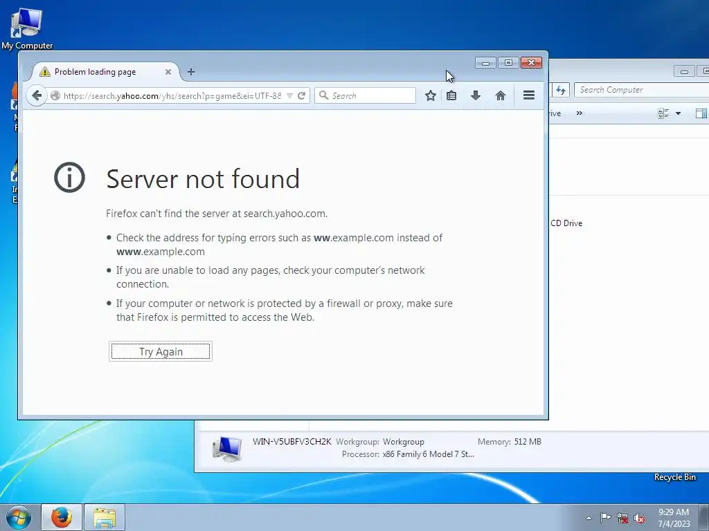Maximize the Firefox window
Viewport: 709px width, 531px height.
point(508,63)
